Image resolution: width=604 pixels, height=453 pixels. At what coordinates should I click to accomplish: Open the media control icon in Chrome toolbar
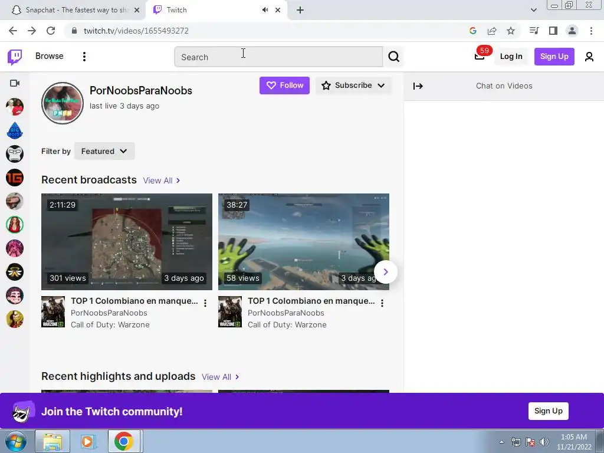coord(534,31)
